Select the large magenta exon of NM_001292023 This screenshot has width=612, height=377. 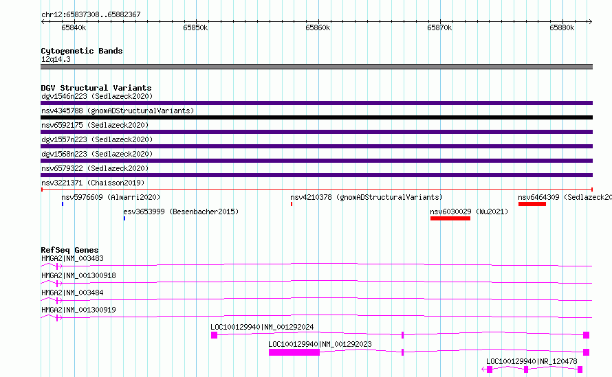coord(294,352)
